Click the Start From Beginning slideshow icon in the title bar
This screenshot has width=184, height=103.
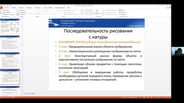(10, 5)
